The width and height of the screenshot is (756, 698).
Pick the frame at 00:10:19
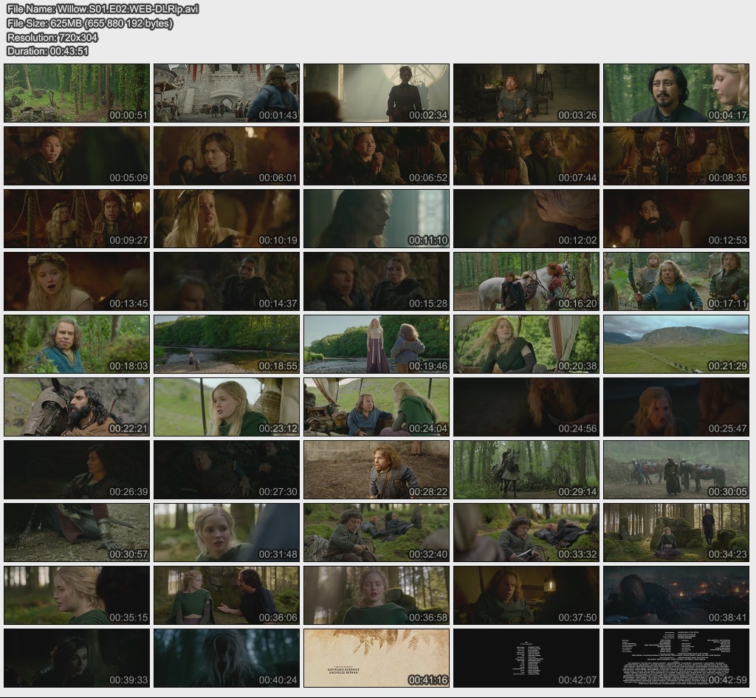(x=227, y=219)
